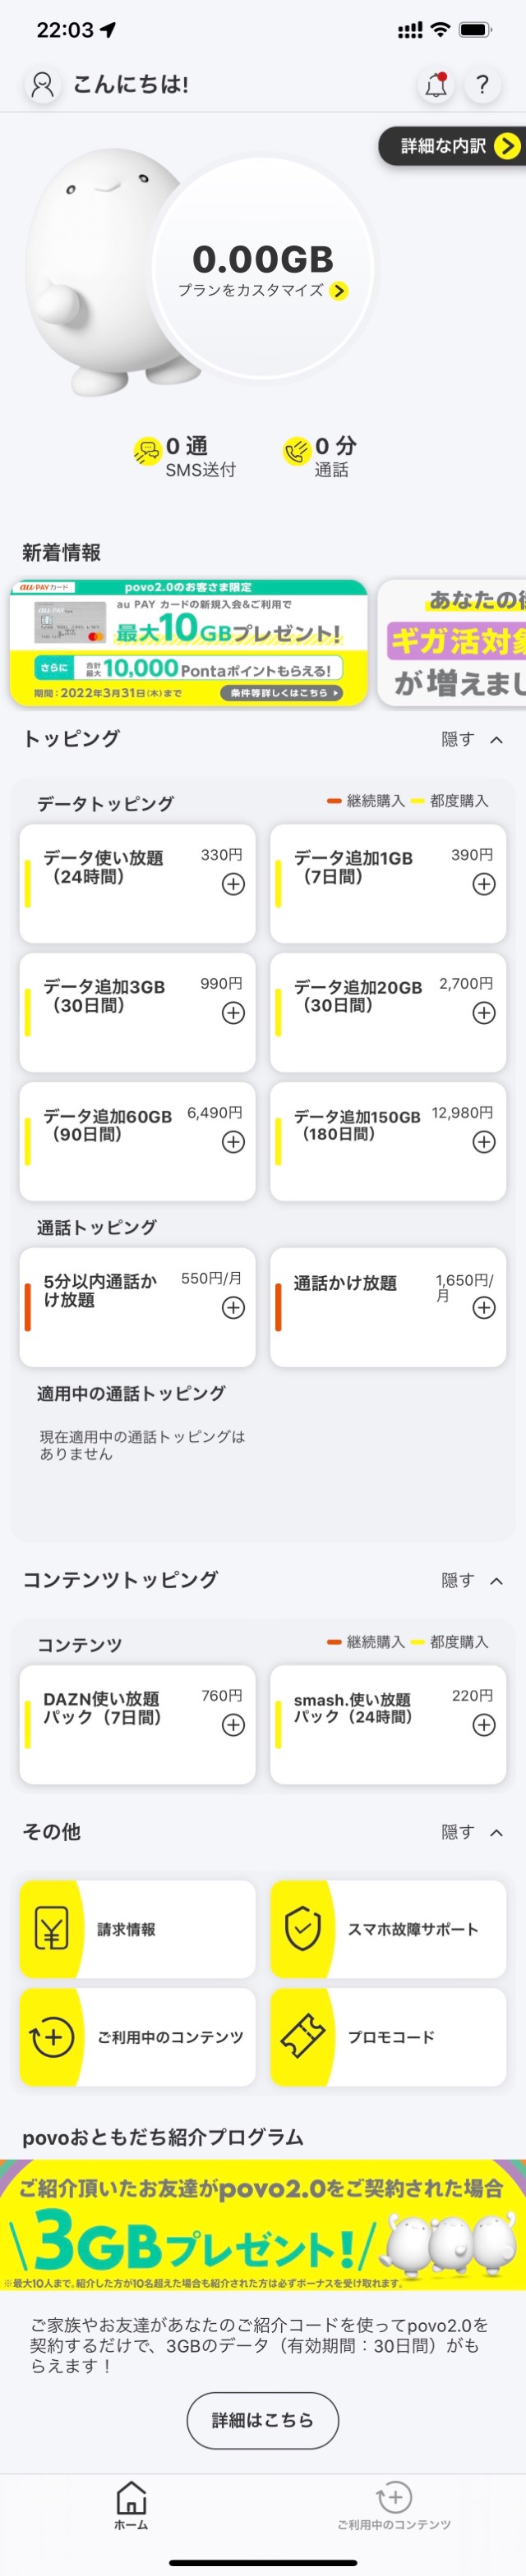The image size is (526, 2576).
Task: Add the データ追加20GB topping plus icon
Action: tap(484, 1013)
